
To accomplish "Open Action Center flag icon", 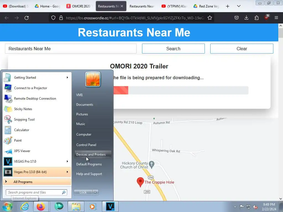I will pos(242,207).
